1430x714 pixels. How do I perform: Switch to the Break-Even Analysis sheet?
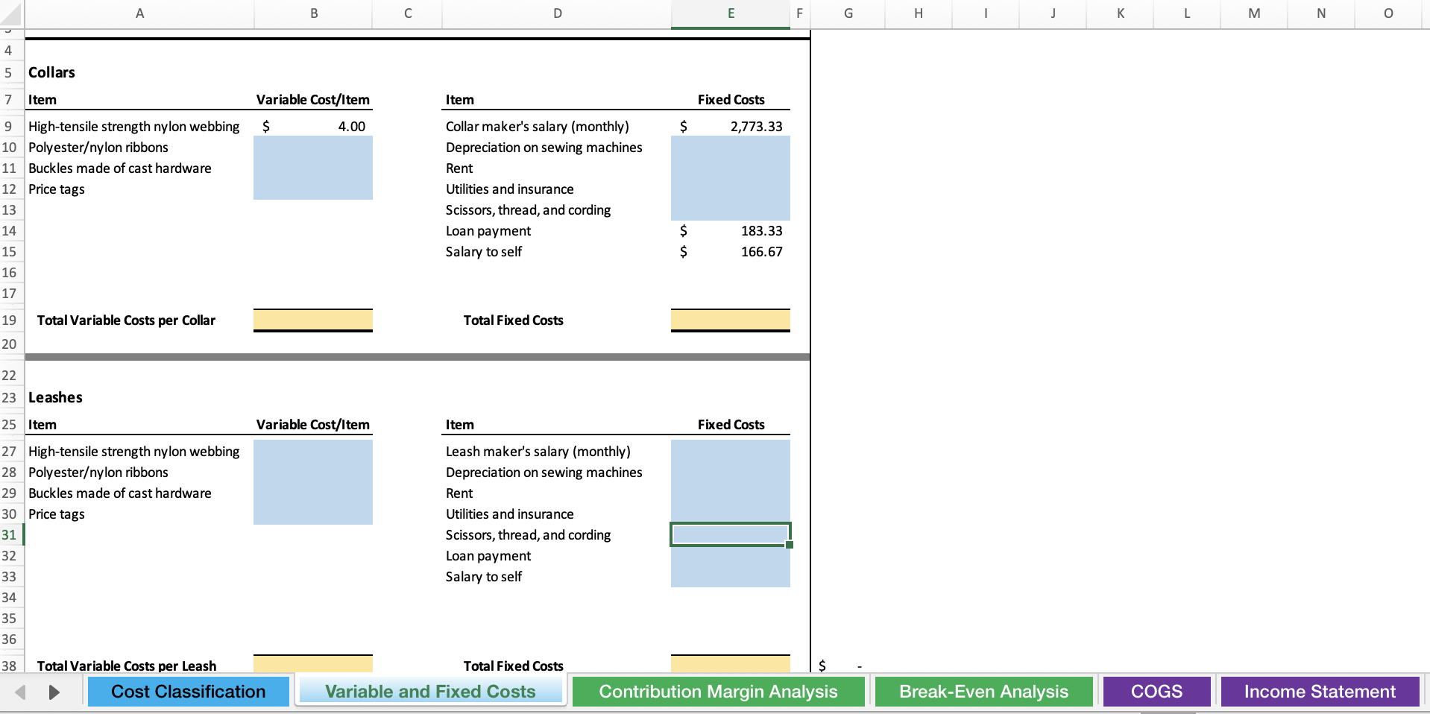click(x=983, y=691)
